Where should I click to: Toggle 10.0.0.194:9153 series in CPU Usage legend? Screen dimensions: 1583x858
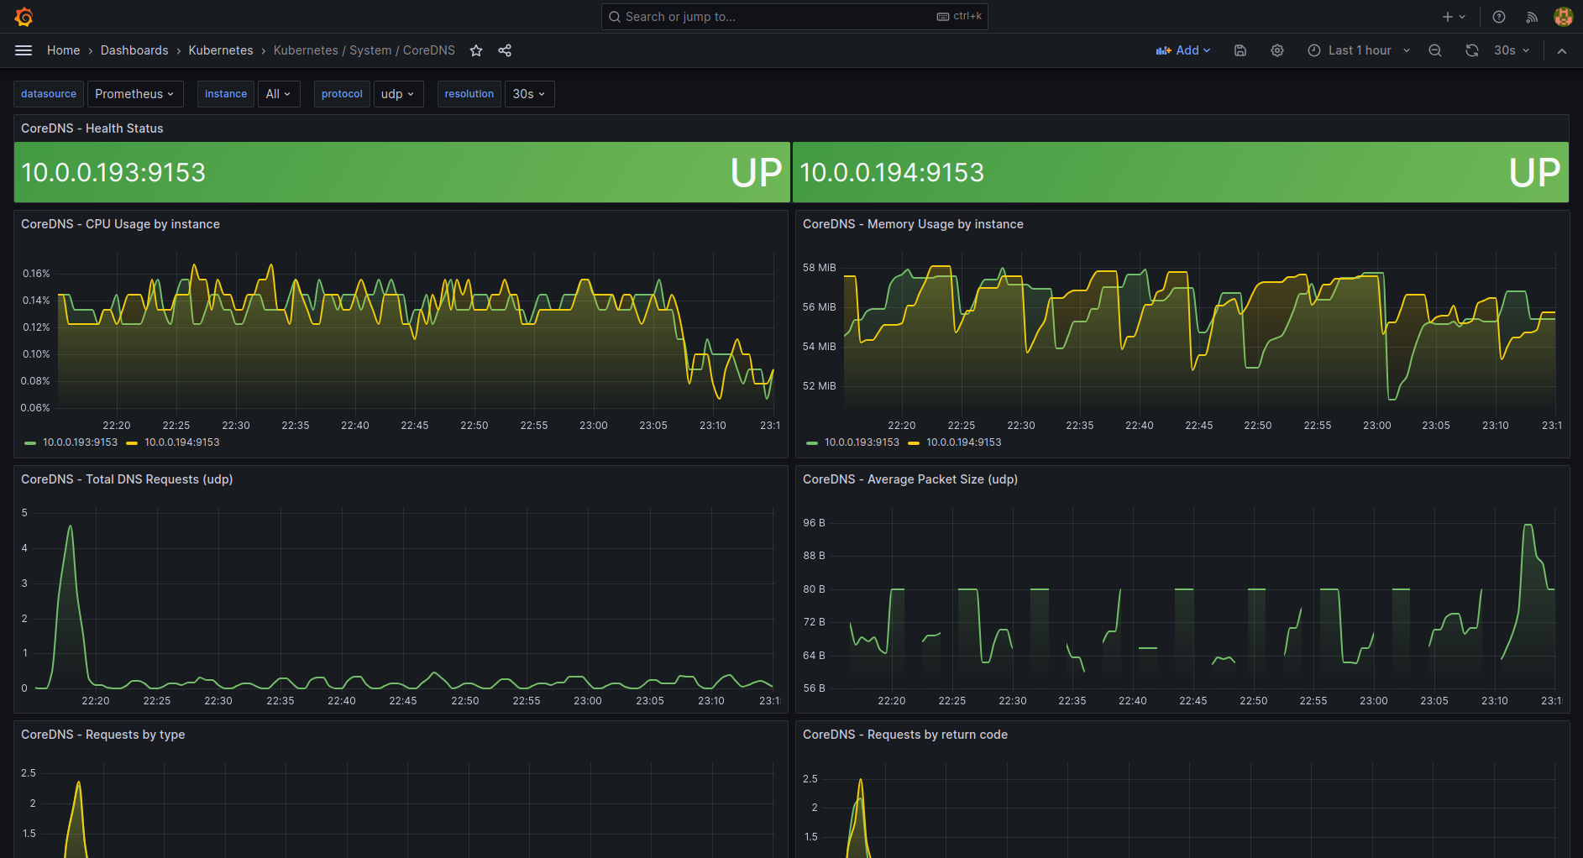(181, 442)
